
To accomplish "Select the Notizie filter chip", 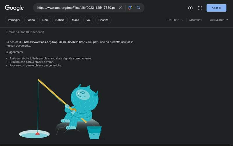I will click(x=60, y=20).
